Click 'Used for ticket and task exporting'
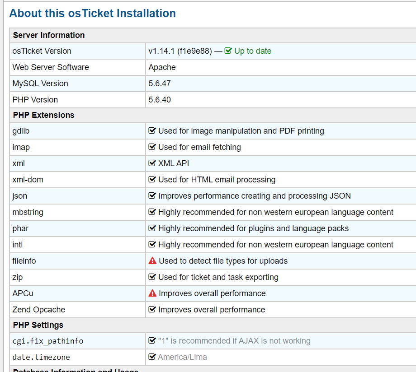 (x=218, y=277)
